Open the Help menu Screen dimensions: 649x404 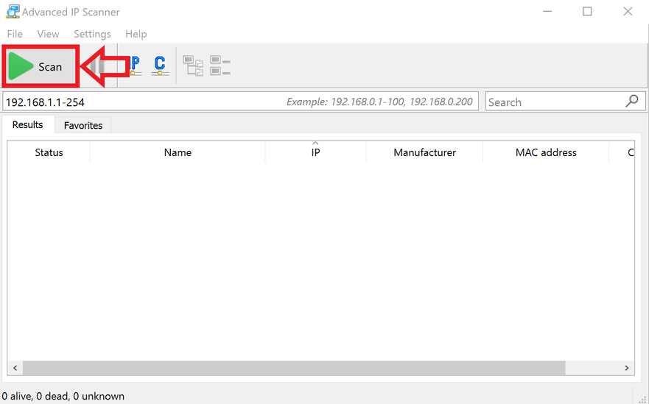[136, 34]
